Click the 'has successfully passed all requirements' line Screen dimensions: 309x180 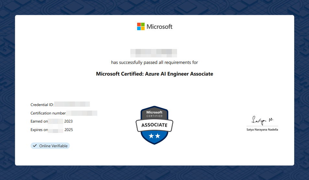coord(154,62)
